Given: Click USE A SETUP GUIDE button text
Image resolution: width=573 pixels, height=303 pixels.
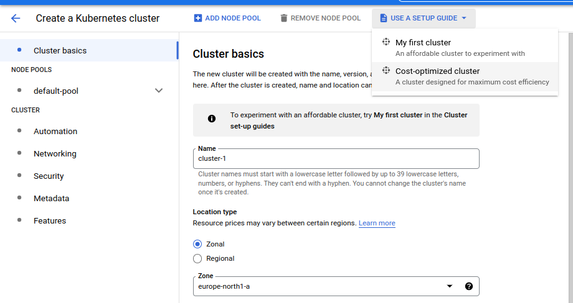Looking at the screenshot, I should (424, 18).
